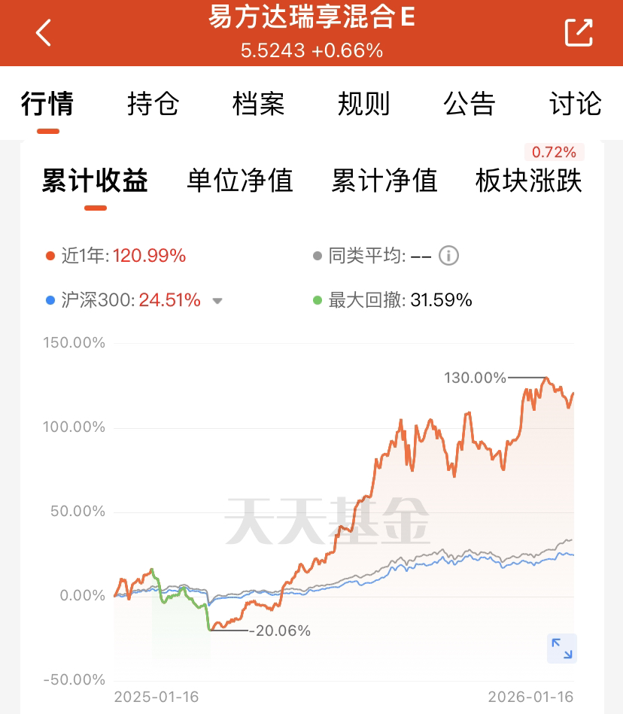Tap the green 最大回撤 legend dot
The image size is (623, 714).
click(x=318, y=301)
